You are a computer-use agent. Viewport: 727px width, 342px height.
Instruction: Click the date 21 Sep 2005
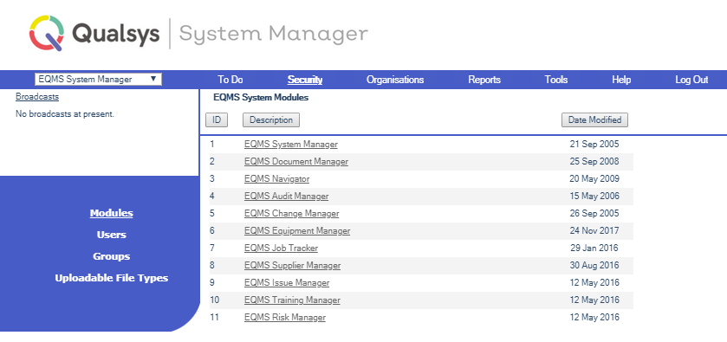(x=594, y=144)
